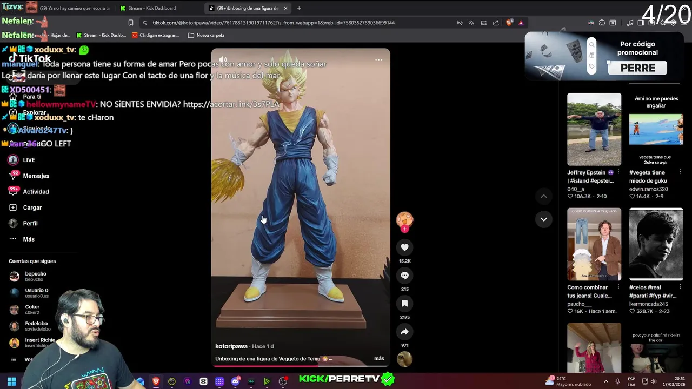Open the translate page icon in address bar
This screenshot has height=389, width=692.
471,23
